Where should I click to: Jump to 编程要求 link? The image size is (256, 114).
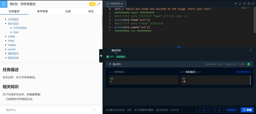pos(13,54)
